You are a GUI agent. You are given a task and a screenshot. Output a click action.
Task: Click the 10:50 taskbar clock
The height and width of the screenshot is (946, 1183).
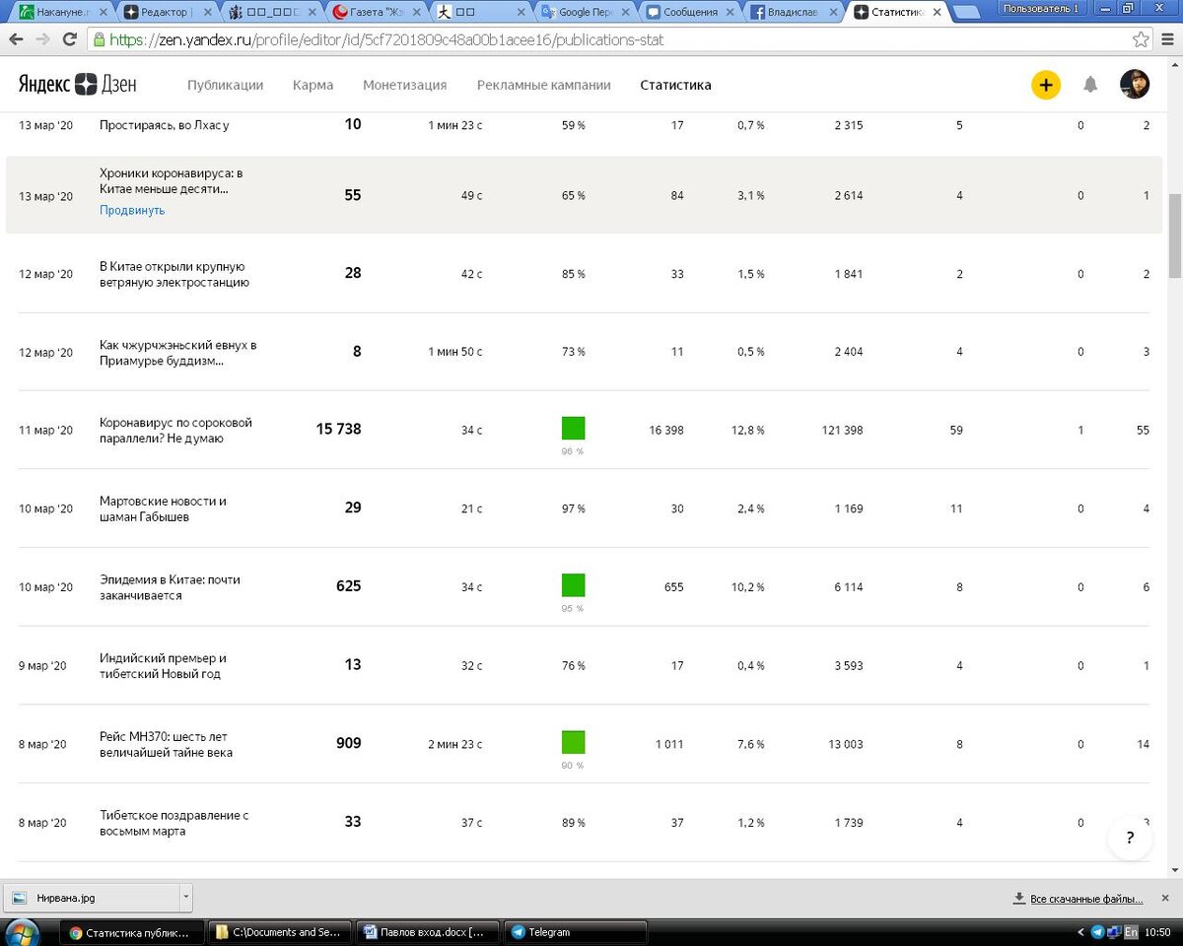pyautogui.click(x=1158, y=931)
